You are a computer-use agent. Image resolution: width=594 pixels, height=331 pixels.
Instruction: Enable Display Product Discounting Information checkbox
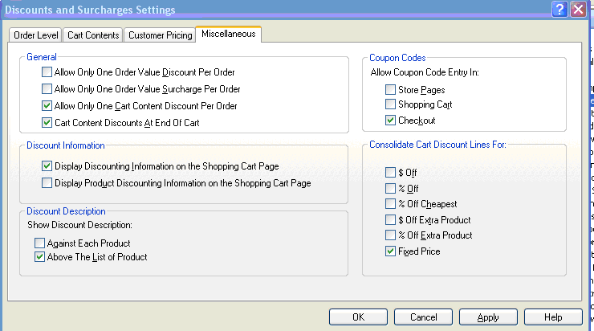coord(47,183)
